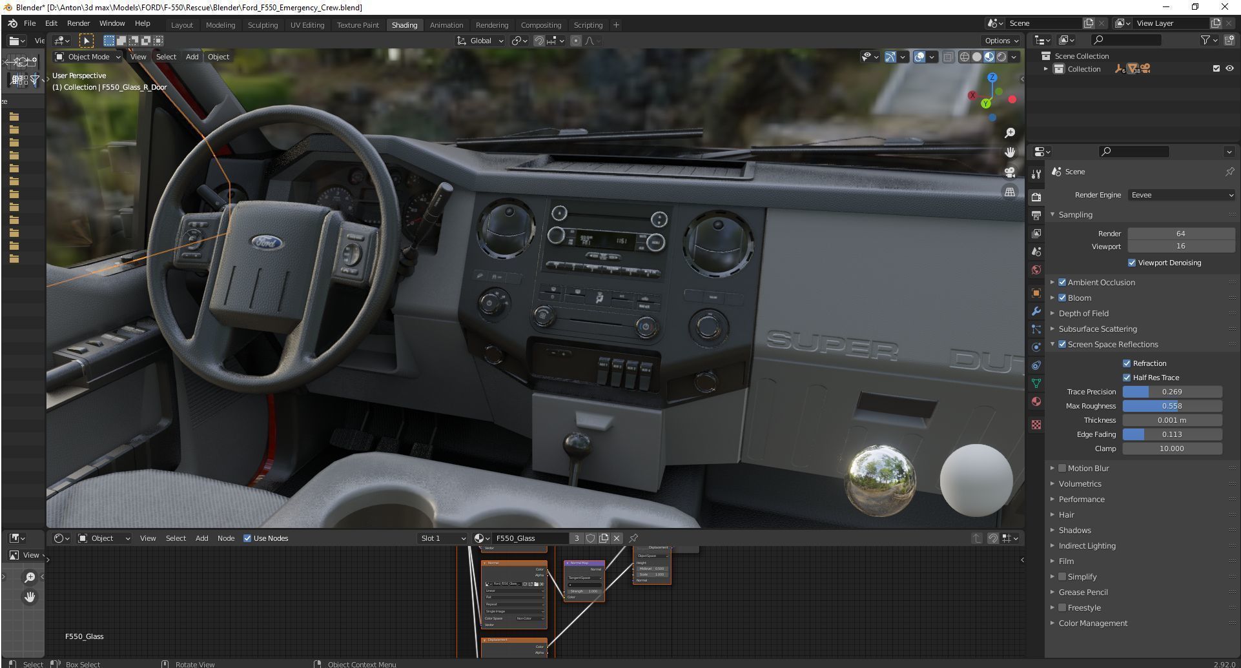Open the Output properties tab
The height and width of the screenshot is (668, 1241).
pos(1036,215)
